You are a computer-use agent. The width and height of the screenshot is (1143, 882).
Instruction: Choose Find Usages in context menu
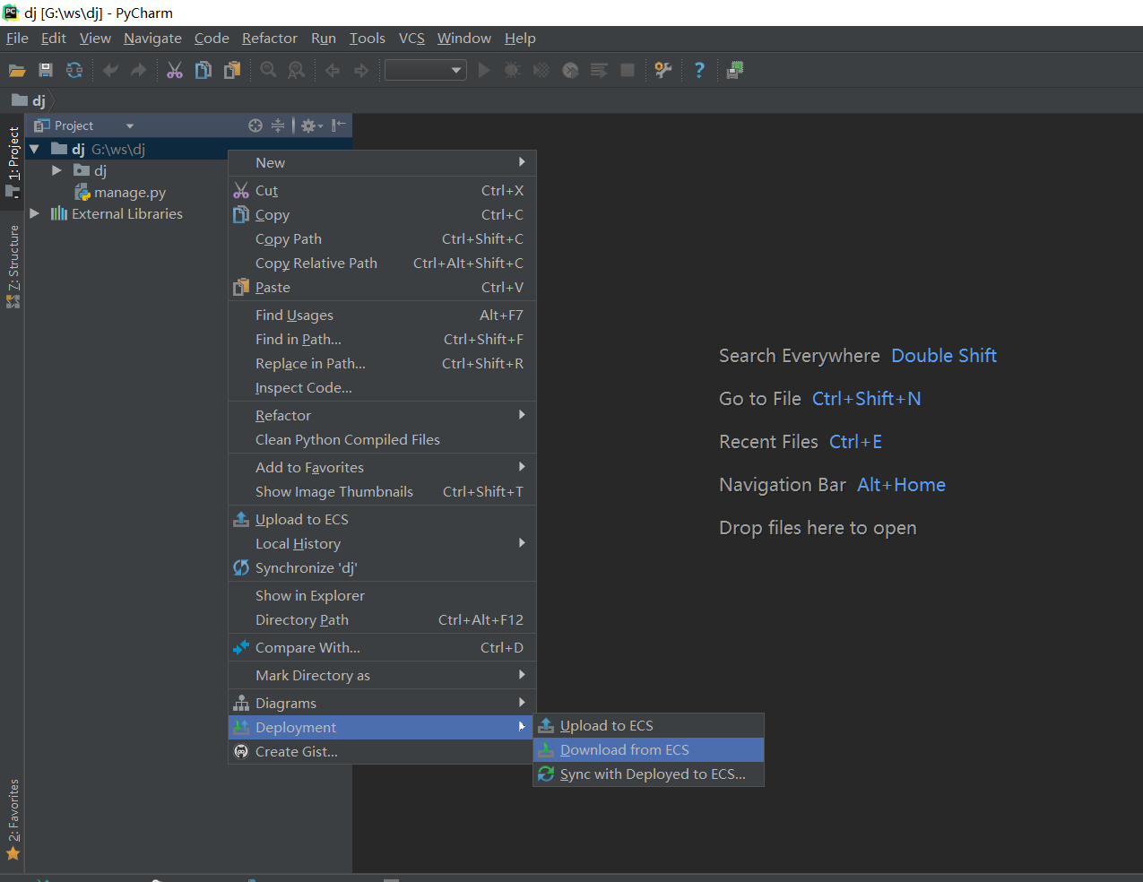click(382, 315)
